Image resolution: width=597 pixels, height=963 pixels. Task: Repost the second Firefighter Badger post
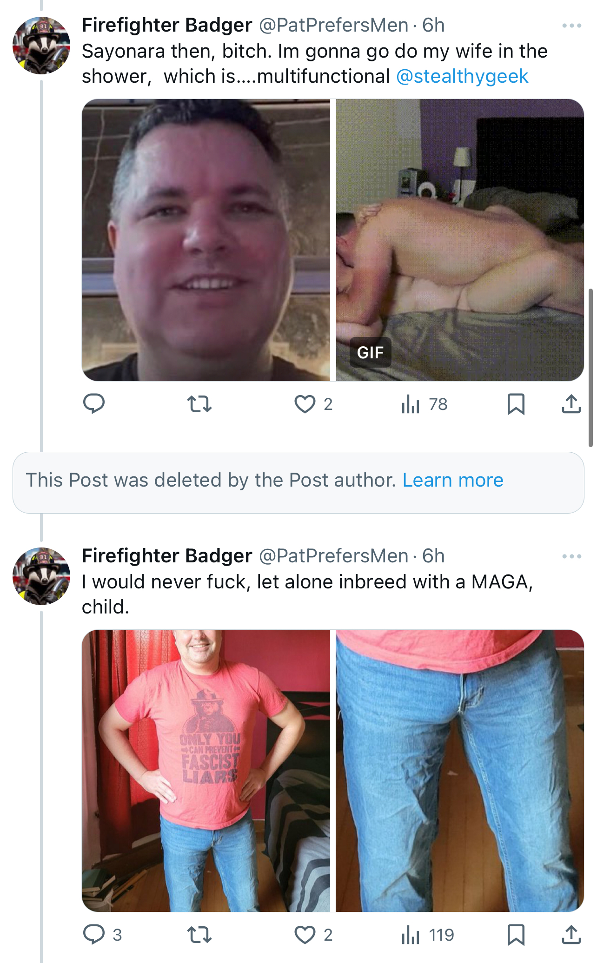pos(199,935)
